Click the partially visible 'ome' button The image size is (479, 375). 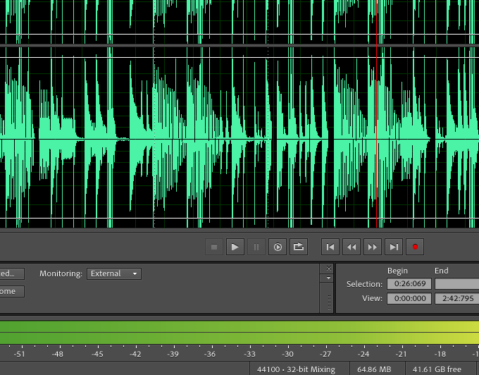click(x=11, y=291)
